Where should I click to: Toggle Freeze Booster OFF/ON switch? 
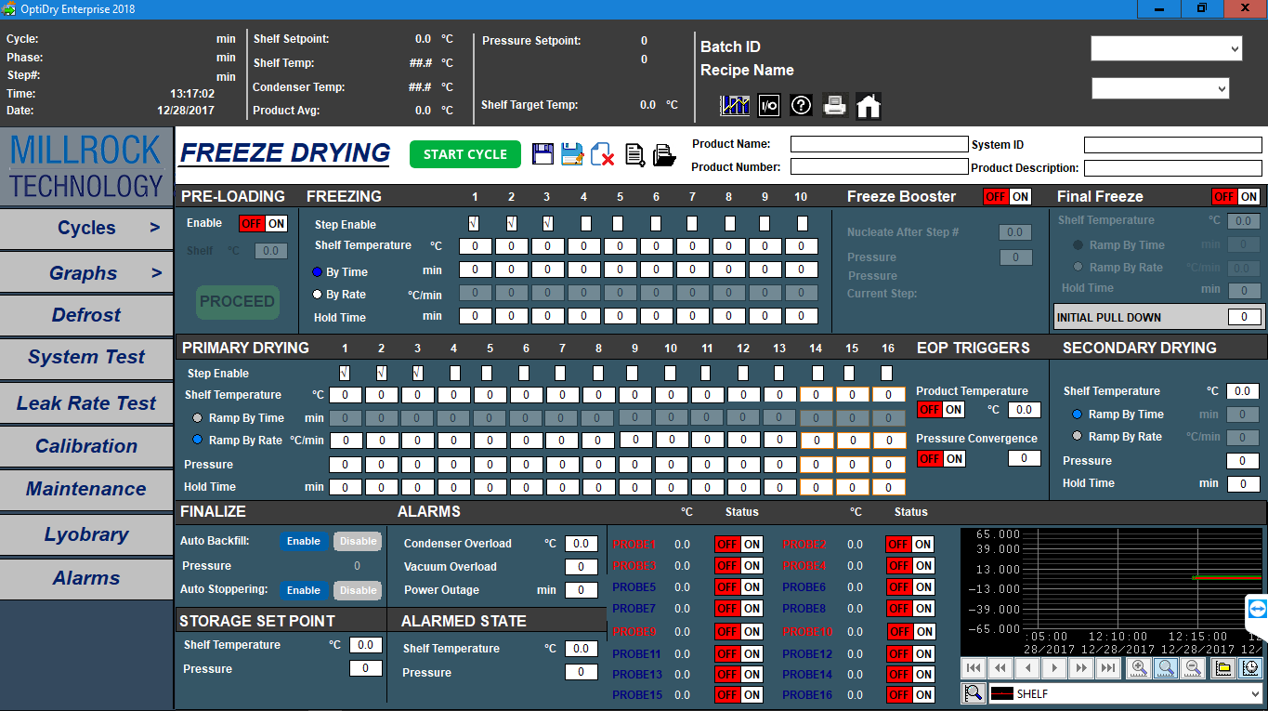point(1008,197)
